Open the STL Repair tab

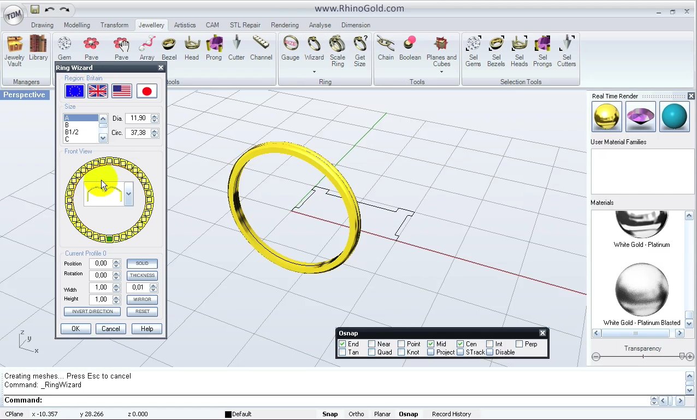(245, 25)
